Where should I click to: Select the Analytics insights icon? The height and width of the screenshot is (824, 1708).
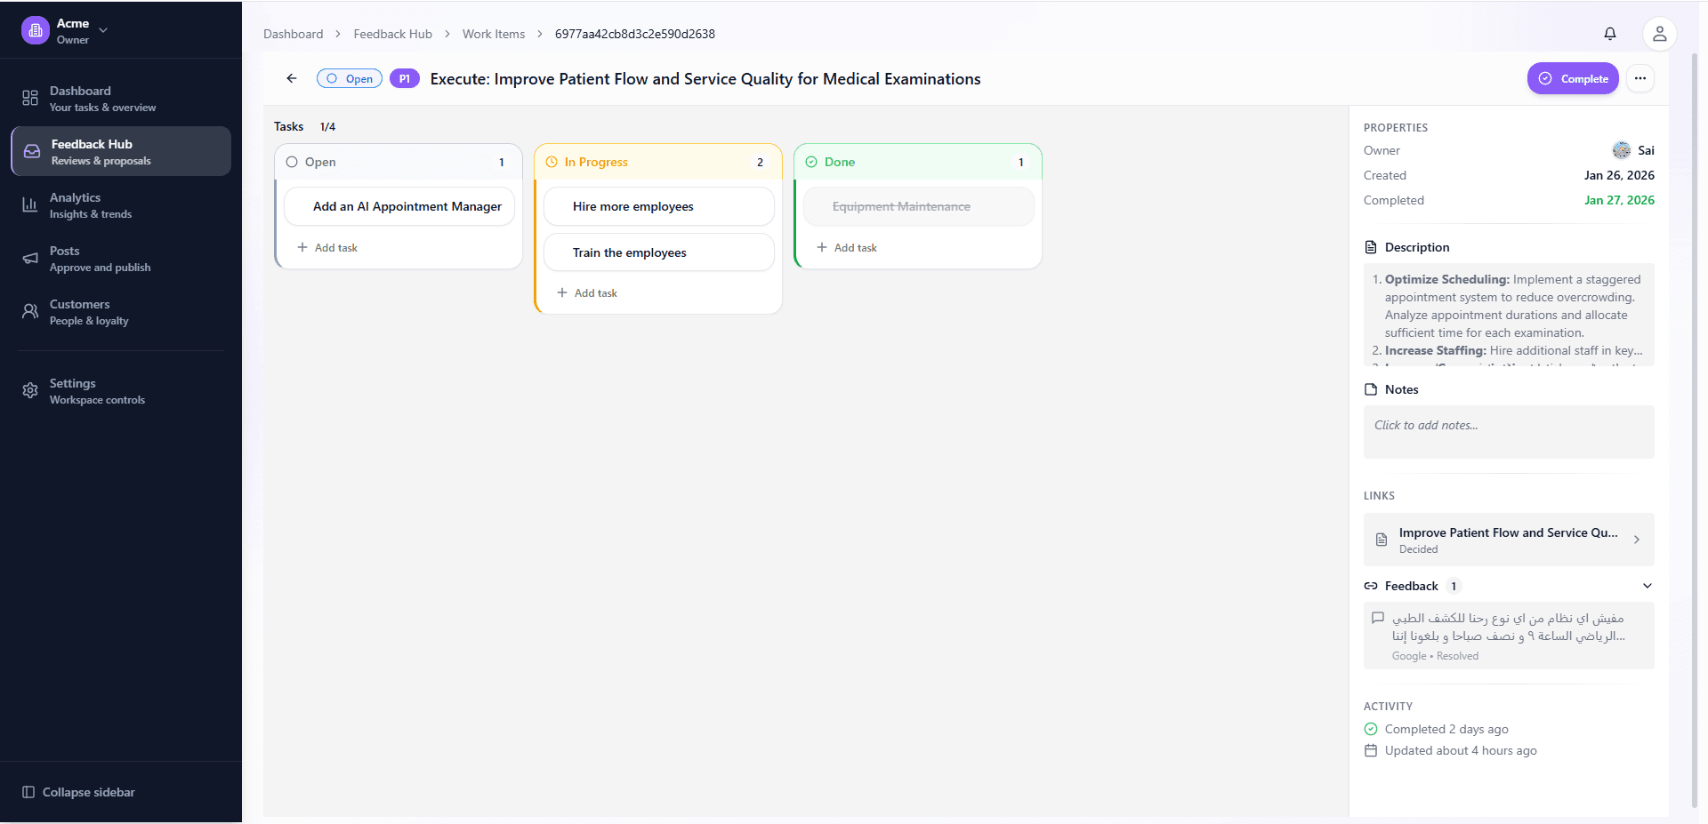pos(29,204)
